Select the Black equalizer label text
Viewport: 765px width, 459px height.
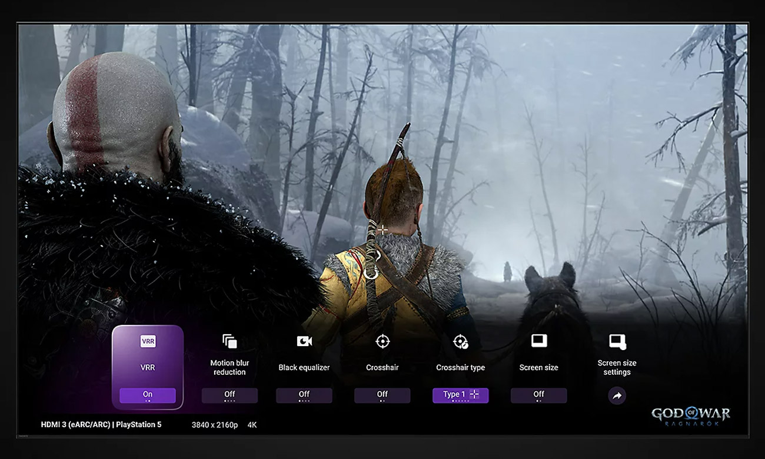coord(304,368)
